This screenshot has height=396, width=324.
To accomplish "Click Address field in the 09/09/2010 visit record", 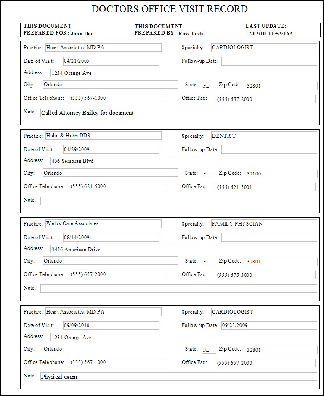I will pos(184,337).
